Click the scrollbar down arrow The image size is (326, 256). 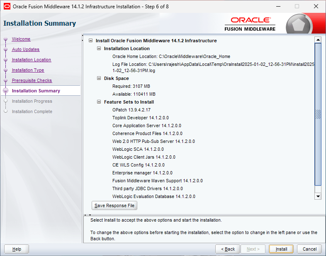318,196
